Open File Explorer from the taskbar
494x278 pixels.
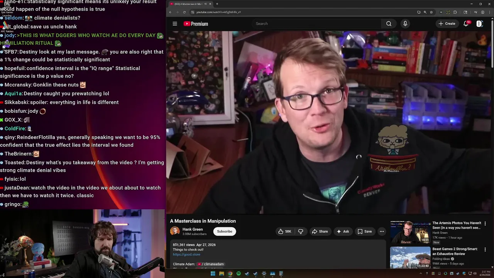tap(222, 274)
